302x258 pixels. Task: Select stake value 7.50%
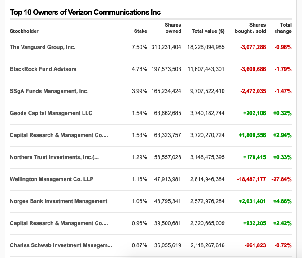coord(140,47)
